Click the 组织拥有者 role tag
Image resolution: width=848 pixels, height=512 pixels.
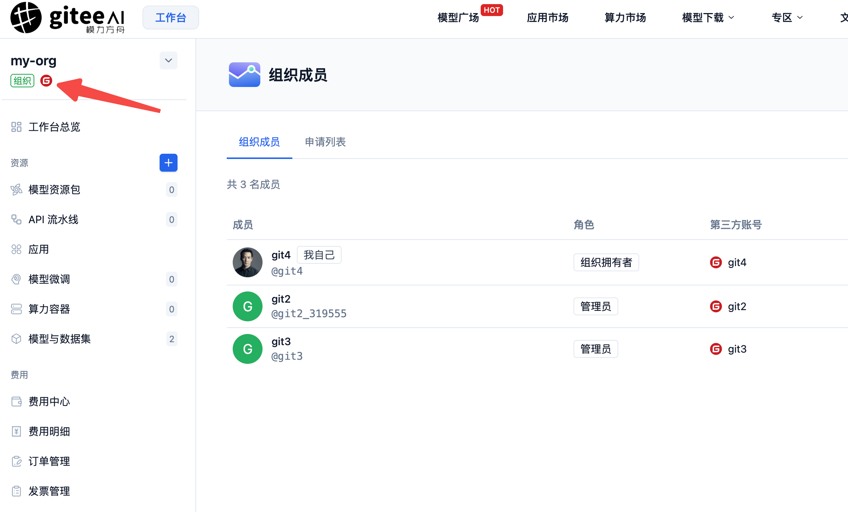click(606, 262)
